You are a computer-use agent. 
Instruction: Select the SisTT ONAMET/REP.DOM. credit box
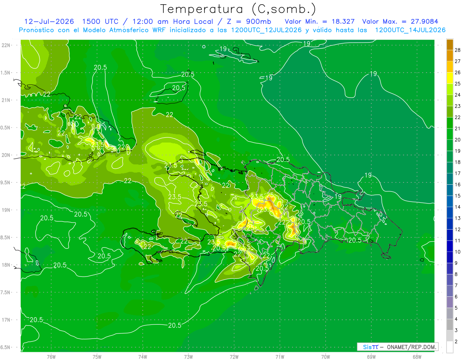(x=397, y=347)
